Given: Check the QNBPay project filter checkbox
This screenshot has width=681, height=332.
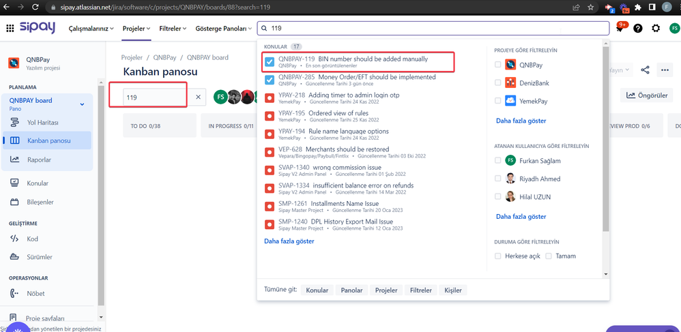Looking at the screenshot, I should (x=497, y=65).
